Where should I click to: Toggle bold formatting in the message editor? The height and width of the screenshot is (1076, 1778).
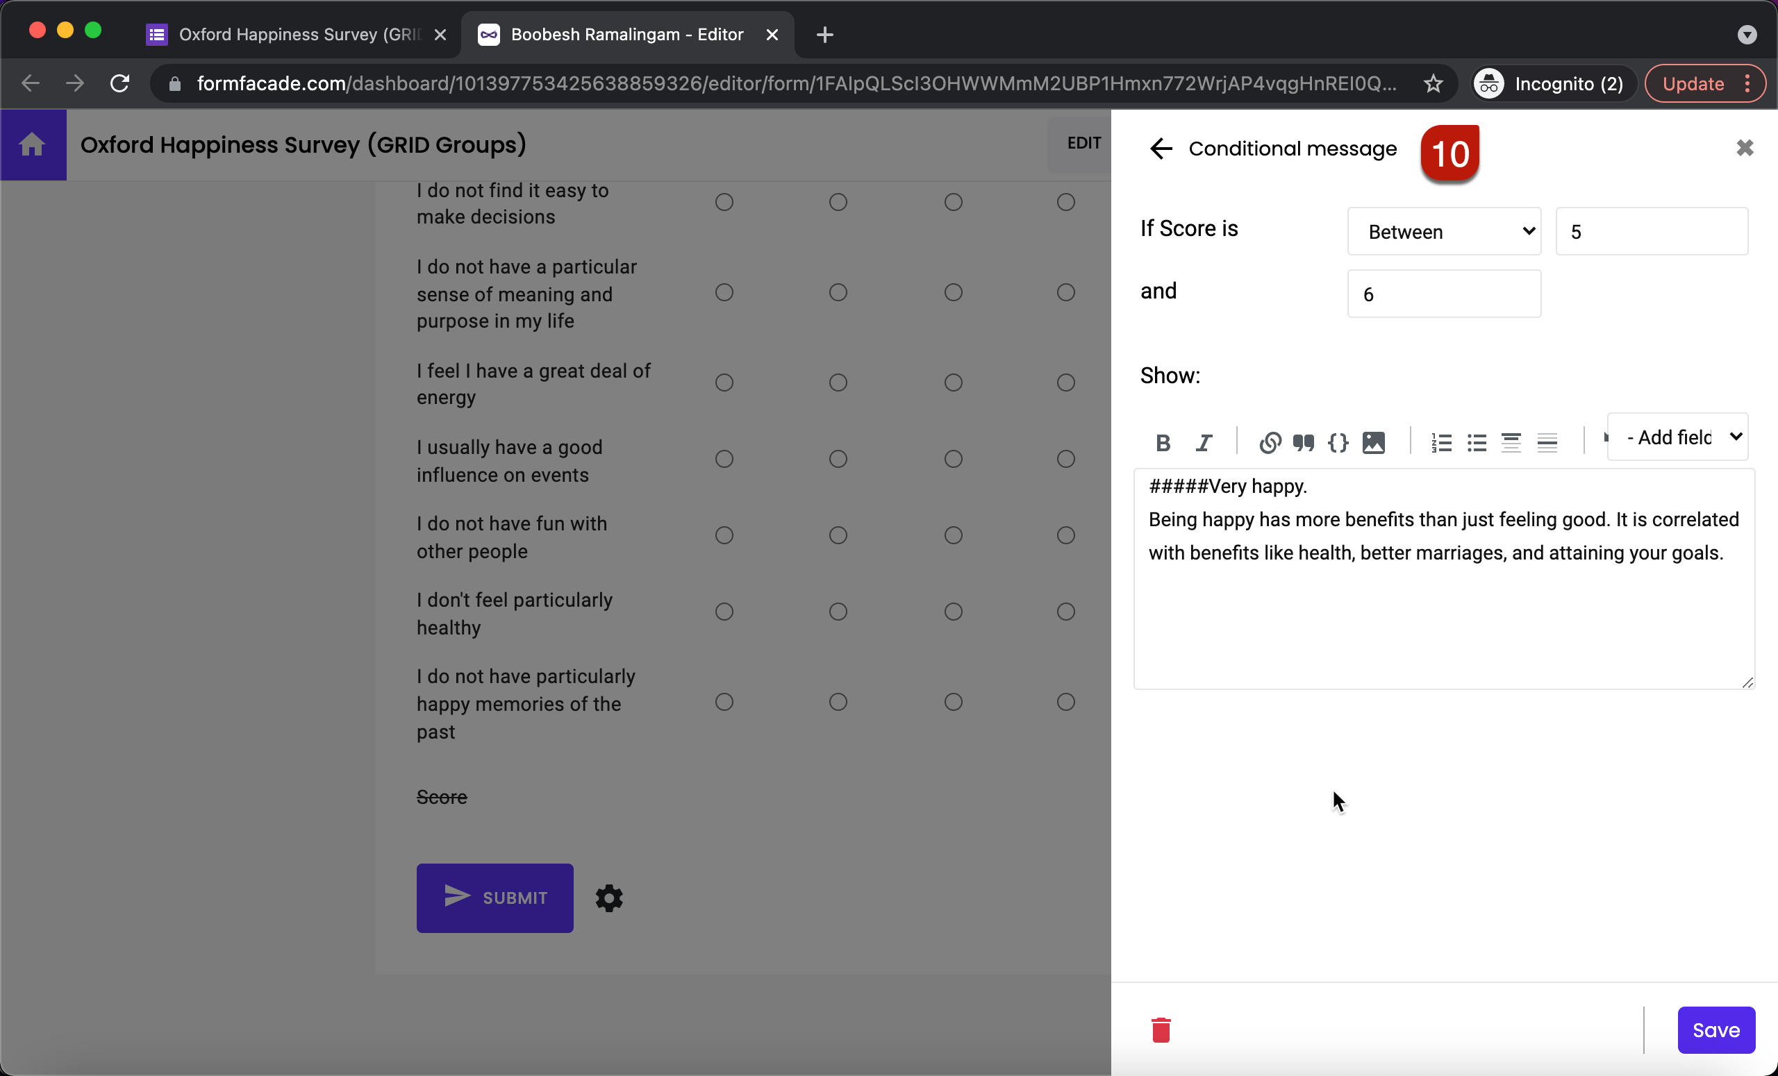pyautogui.click(x=1163, y=442)
